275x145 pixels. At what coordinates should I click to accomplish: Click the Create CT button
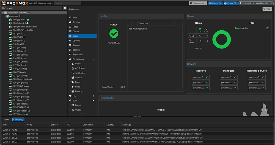[230, 3]
